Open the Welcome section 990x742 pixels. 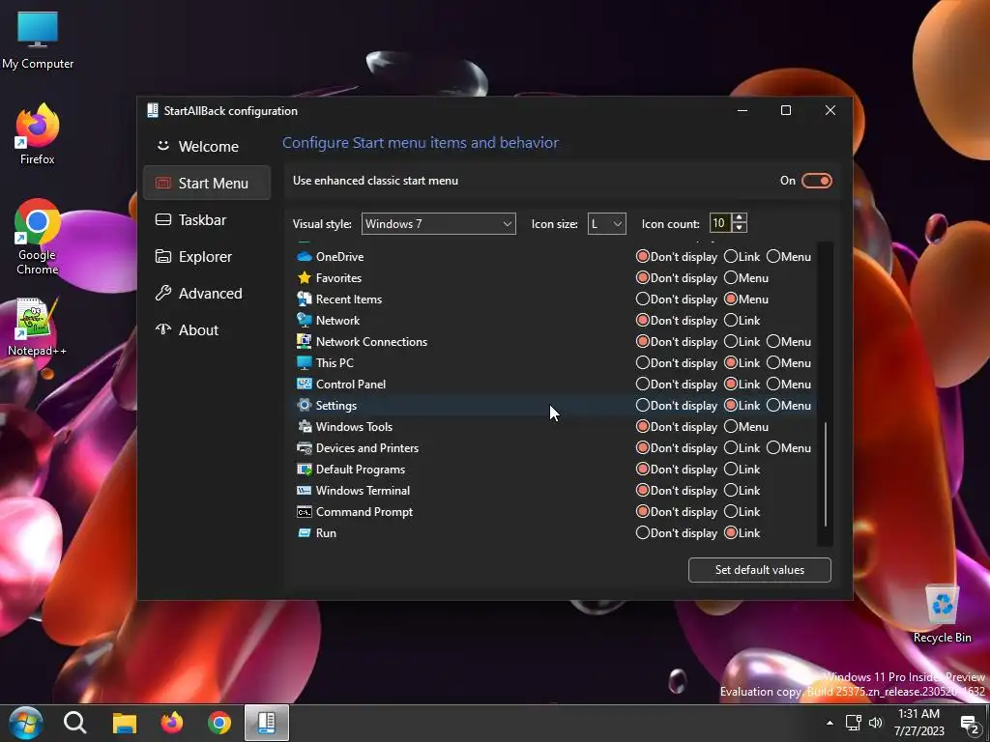tap(207, 147)
